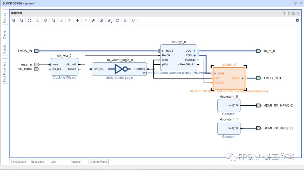Switch to the Tcl Console tab

tap(19, 162)
